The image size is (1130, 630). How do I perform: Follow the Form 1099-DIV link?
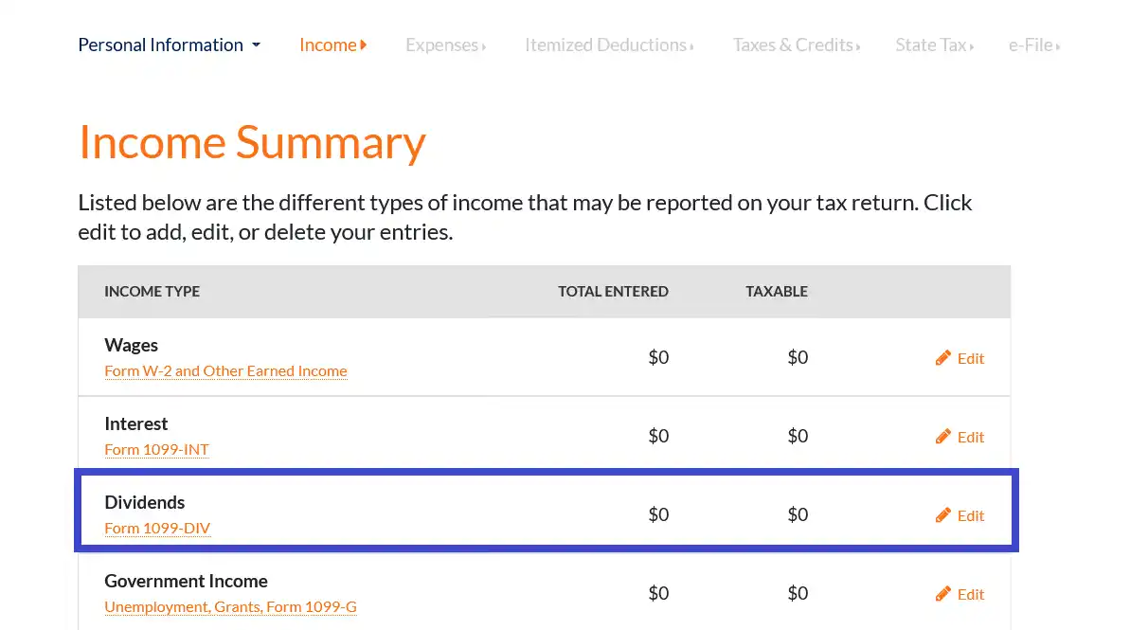click(x=157, y=528)
